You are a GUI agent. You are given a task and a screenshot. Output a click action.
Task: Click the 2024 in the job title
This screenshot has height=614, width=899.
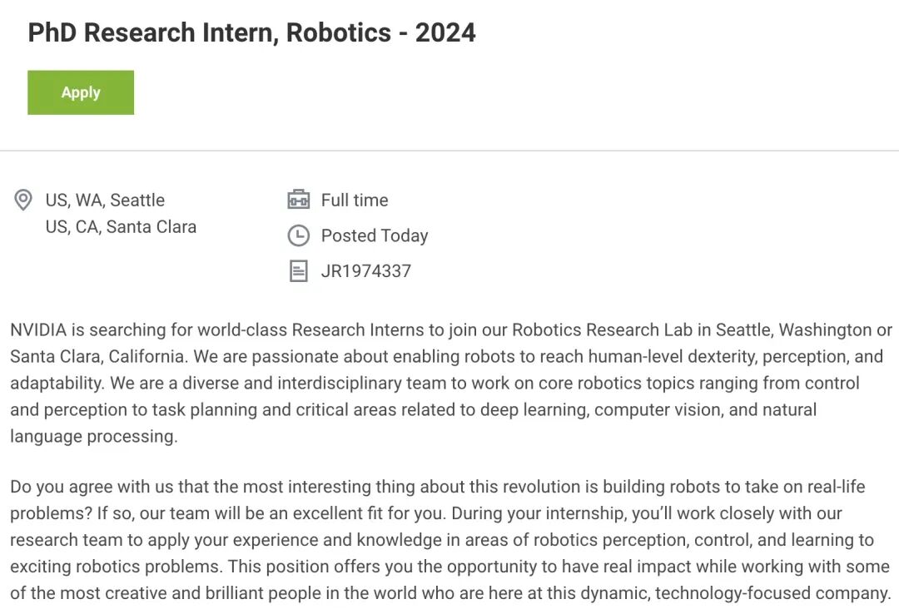[x=445, y=32]
